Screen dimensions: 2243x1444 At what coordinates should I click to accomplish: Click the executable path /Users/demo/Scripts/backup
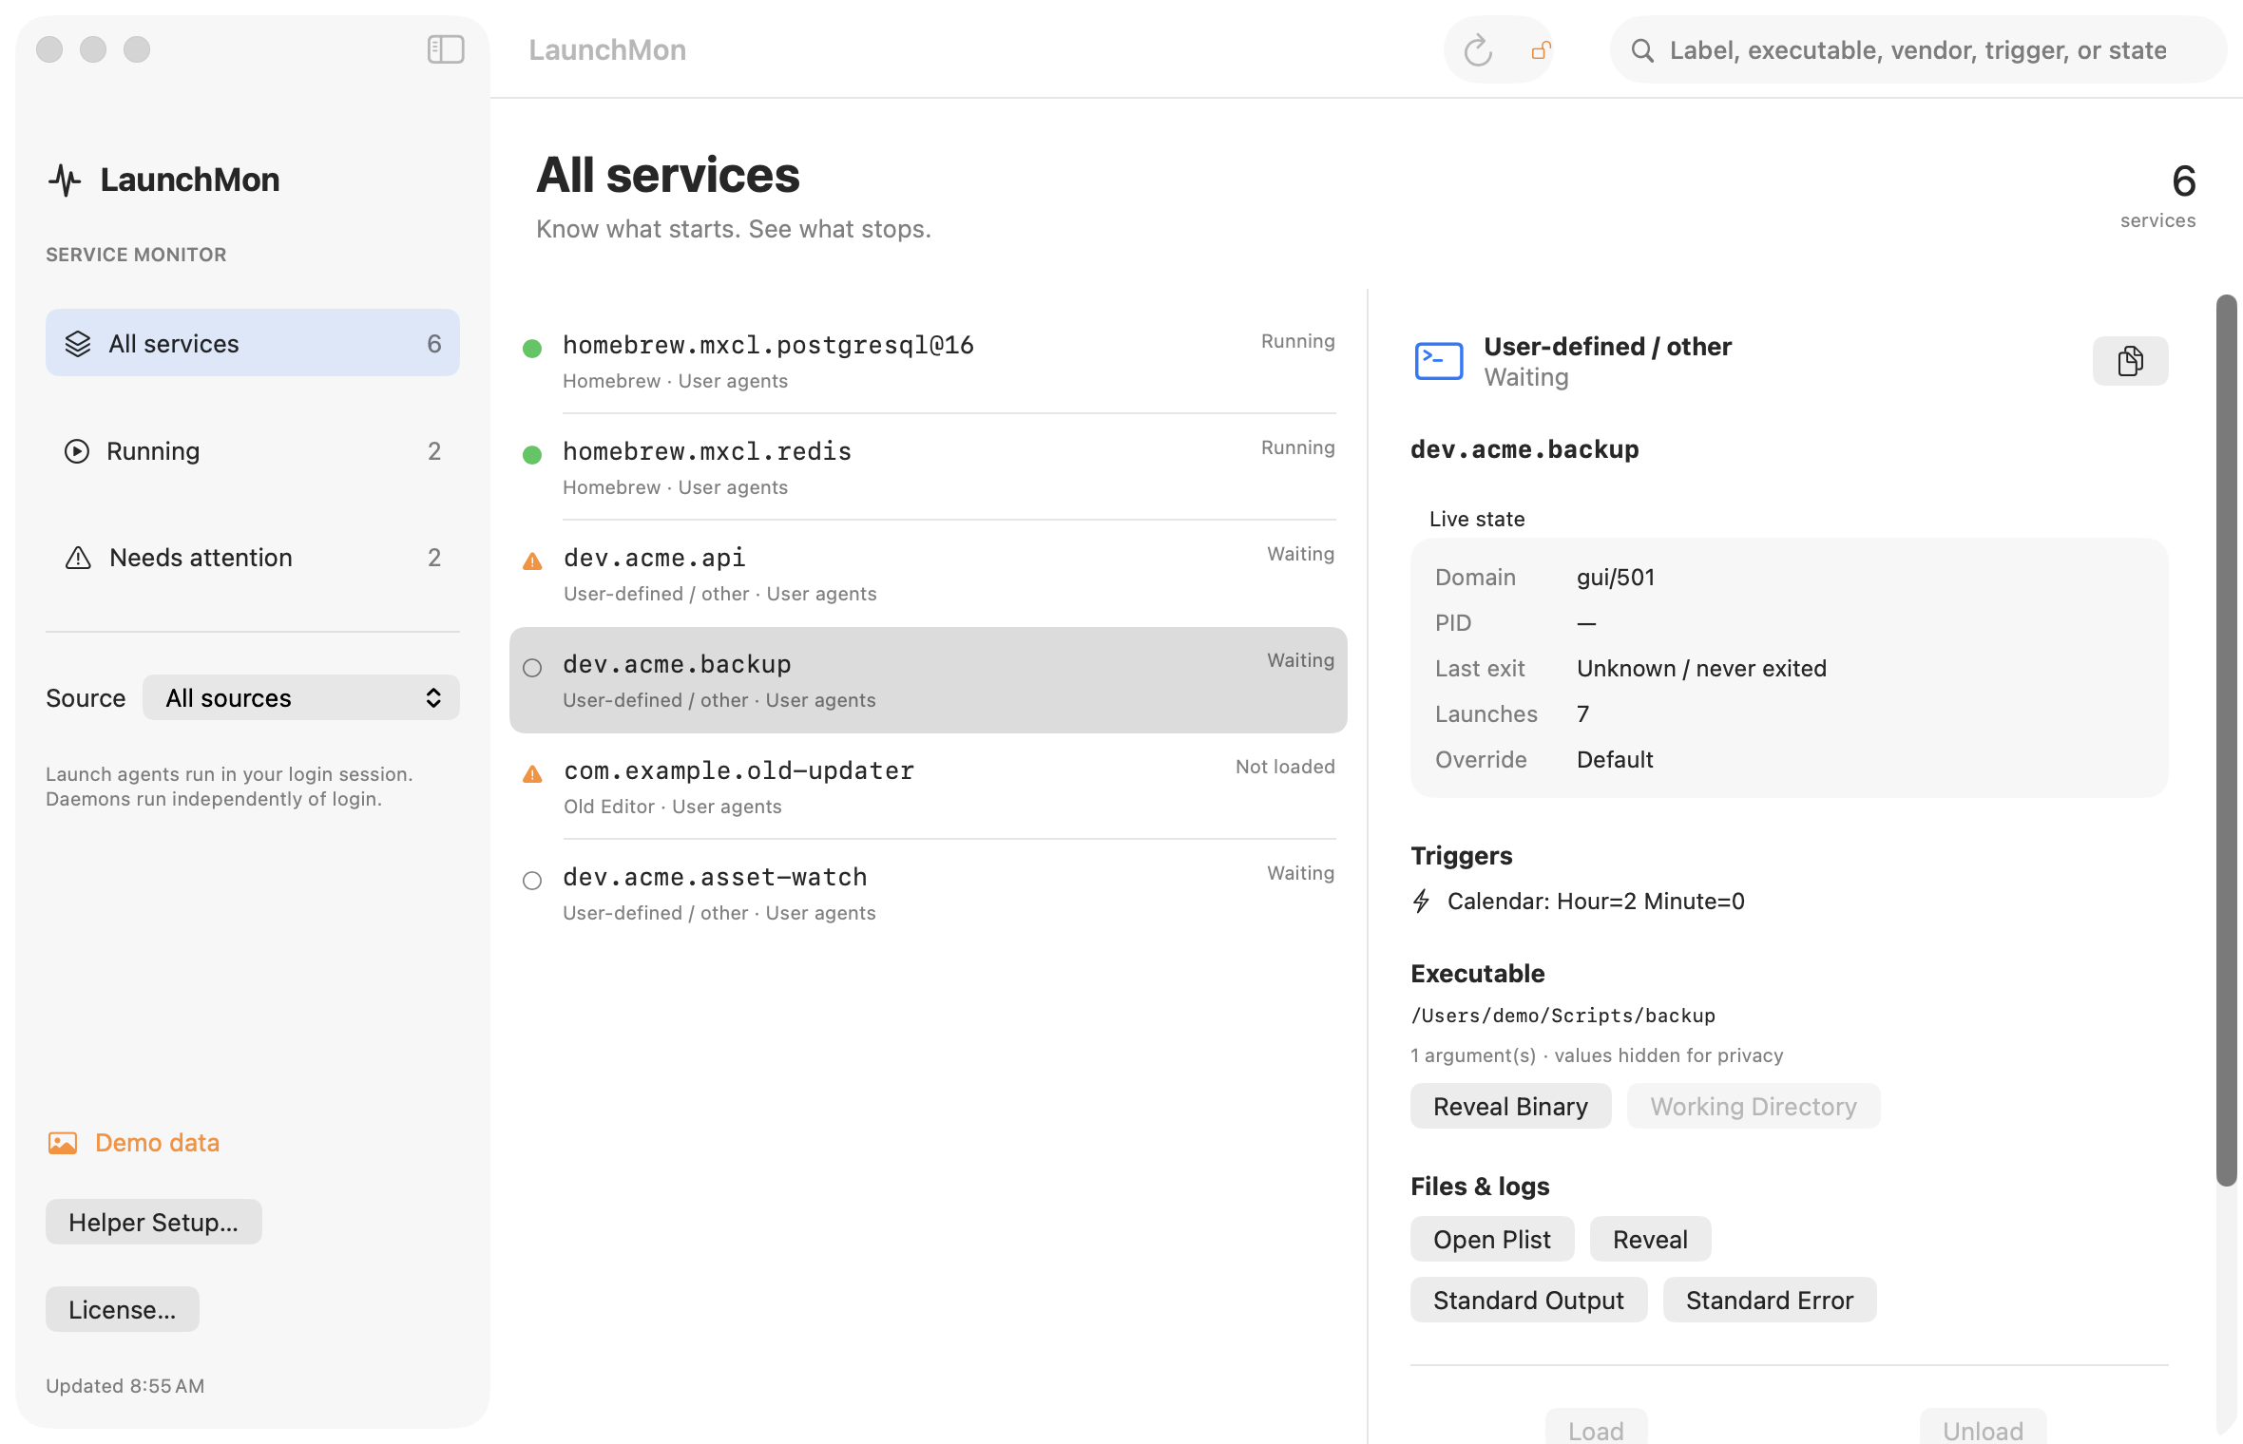coord(1562,1016)
